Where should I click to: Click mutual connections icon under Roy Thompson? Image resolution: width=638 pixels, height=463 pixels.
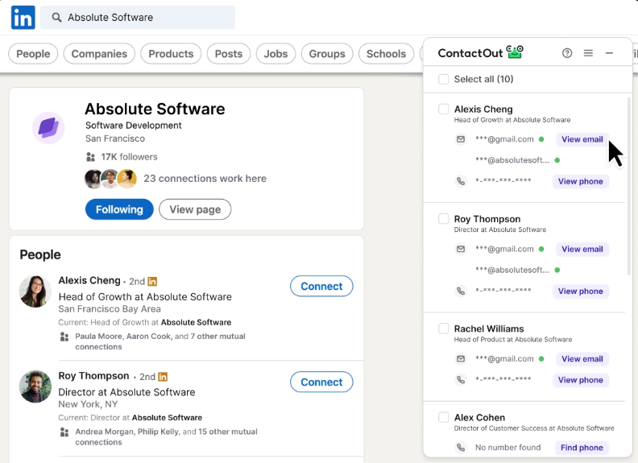pos(64,432)
